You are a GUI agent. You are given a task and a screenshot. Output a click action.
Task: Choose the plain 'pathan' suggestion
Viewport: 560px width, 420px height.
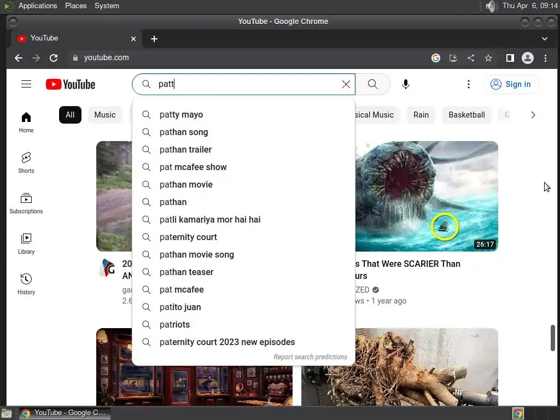point(243,202)
